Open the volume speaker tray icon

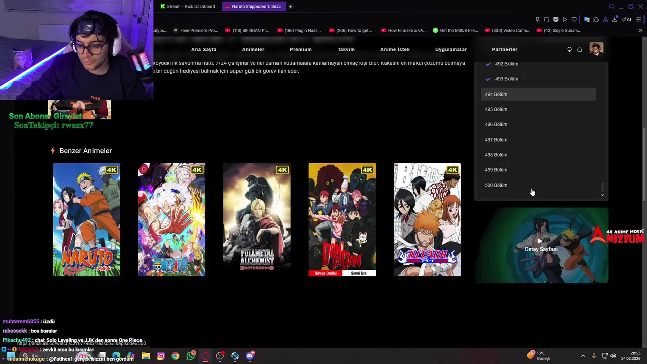[613, 356]
